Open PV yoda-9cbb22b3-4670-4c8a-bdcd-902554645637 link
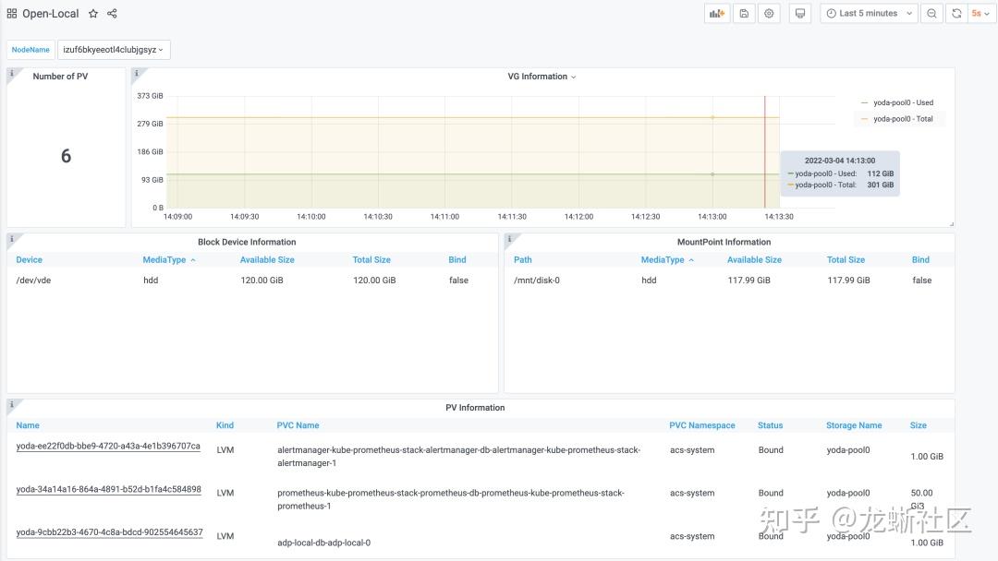The width and height of the screenshot is (998, 561). 109,532
